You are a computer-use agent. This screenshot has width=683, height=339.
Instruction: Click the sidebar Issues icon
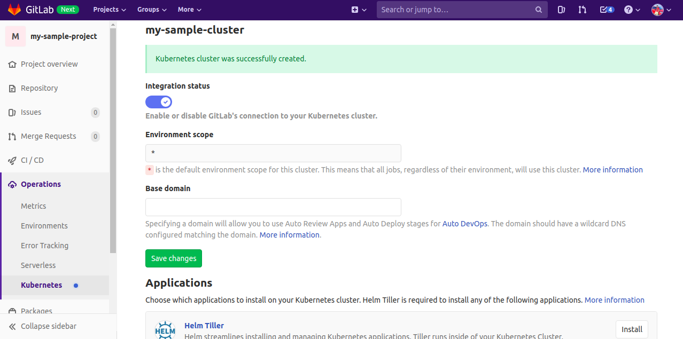tap(12, 112)
